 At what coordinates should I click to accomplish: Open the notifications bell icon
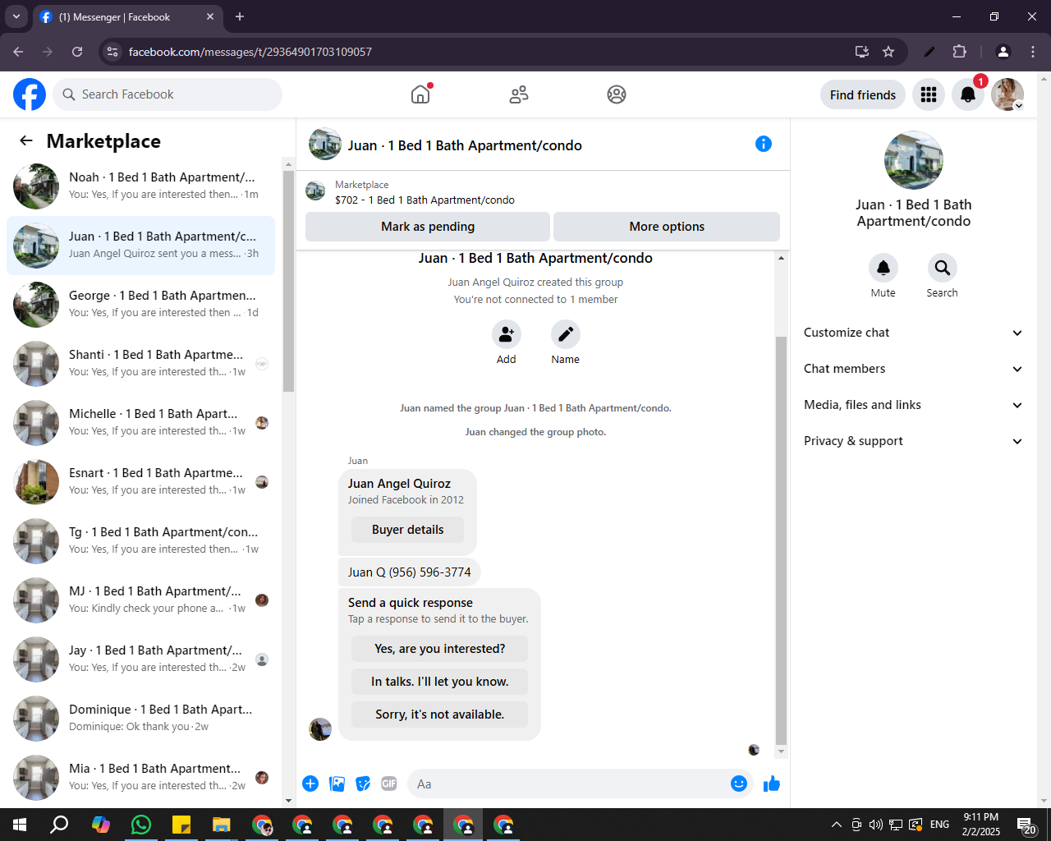(x=968, y=94)
